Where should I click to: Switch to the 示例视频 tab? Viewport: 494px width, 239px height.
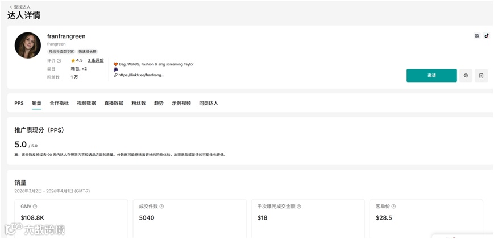tap(181, 103)
